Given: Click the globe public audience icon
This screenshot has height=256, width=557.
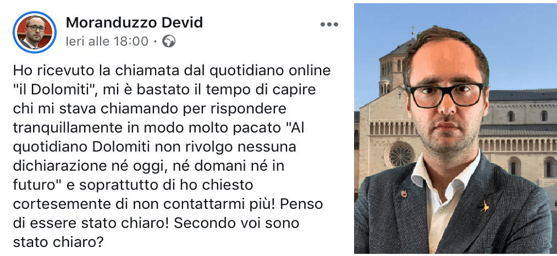Looking at the screenshot, I should click(169, 41).
